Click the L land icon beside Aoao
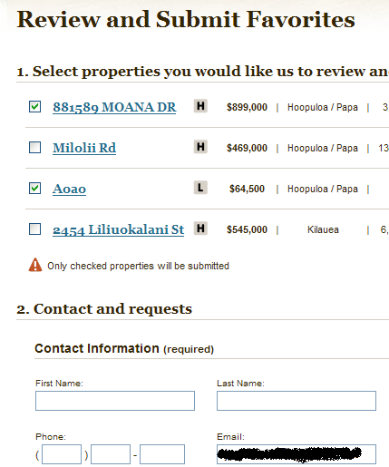Viewport: 389px width, 467px height. 200,188
